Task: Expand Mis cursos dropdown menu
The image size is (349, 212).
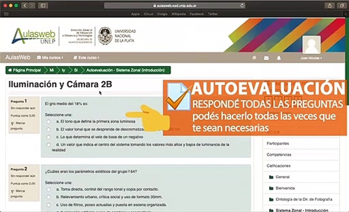Action: (x=50, y=58)
